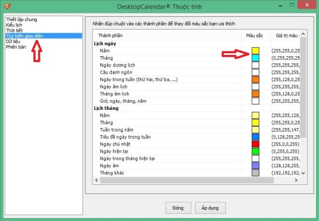Click the horizontal scrollbar thumb
The height and width of the screenshot is (221, 319).
click(187, 180)
